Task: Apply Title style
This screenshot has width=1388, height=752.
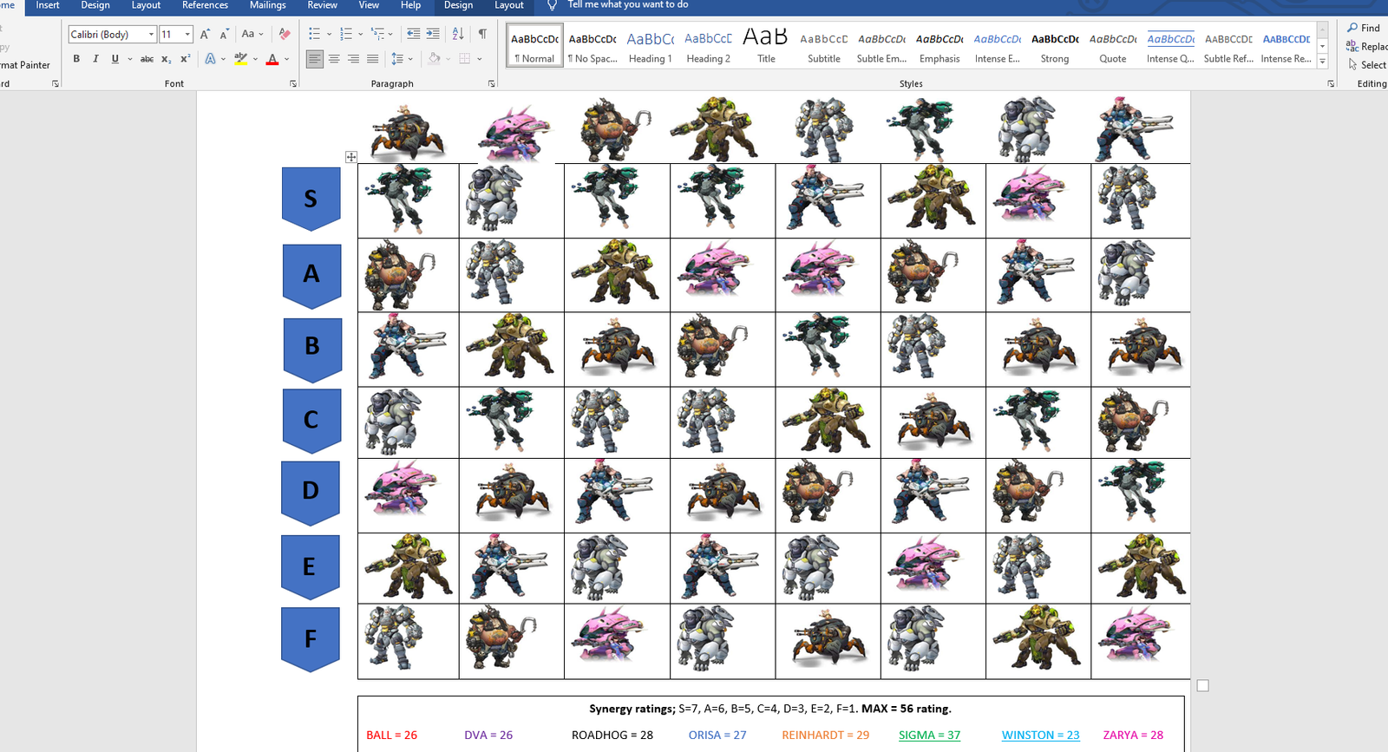Action: click(766, 47)
